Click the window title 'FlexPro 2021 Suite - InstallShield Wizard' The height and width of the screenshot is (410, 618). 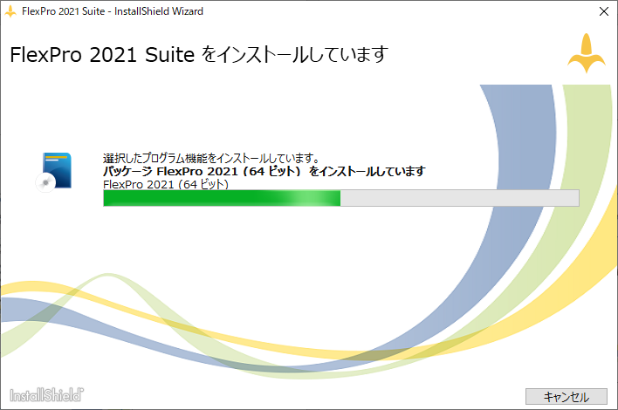[113, 11]
